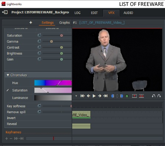The height and width of the screenshot is (146, 165).
Task: Collapse the Chromakey effect section
Action: click(8, 75)
